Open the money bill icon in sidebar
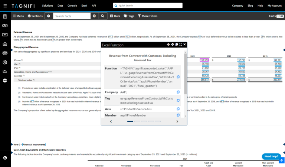Image resolution: width=285 pixels, height=167 pixels. 5,35
